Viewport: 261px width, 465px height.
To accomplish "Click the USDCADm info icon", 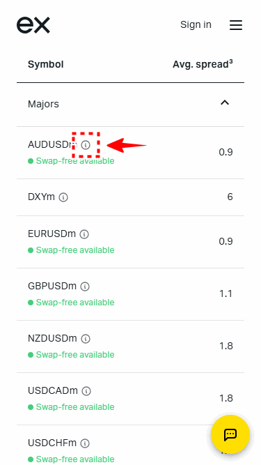I will coord(86,391).
